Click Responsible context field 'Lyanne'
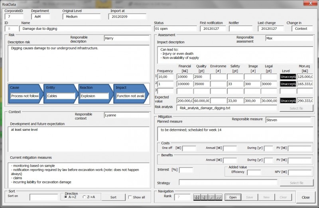The width and height of the screenshot is (319, 208). pyautogui.click(x=126, y=115)
